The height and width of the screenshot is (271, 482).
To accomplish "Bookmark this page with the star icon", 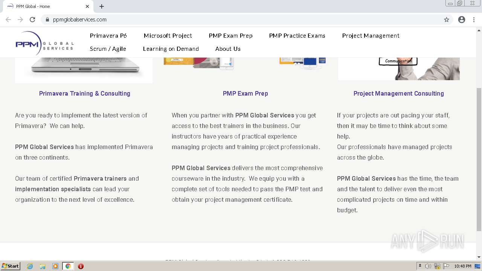I will coord(447,20).
